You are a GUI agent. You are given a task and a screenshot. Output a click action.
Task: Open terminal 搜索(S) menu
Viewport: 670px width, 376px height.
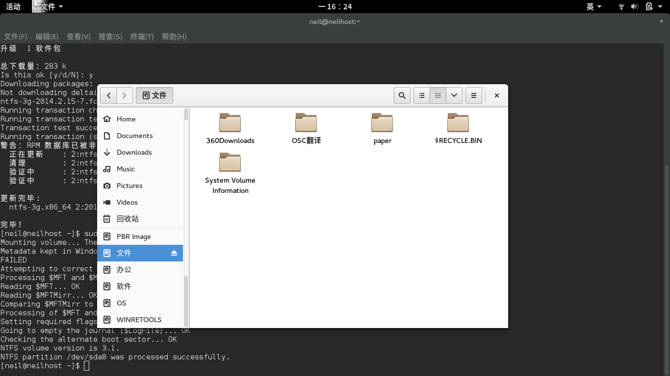[x=110, y=37]
